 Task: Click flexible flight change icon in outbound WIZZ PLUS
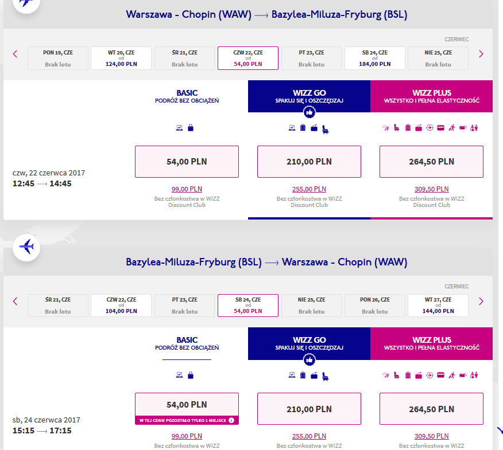coord(386,128)
